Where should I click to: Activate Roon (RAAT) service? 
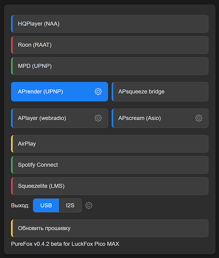109,45
